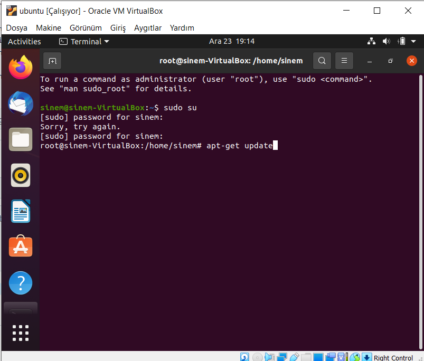Click the volume speaker icon in top bar
Screen dimensions: 424x361
click(x=386, y=41)
